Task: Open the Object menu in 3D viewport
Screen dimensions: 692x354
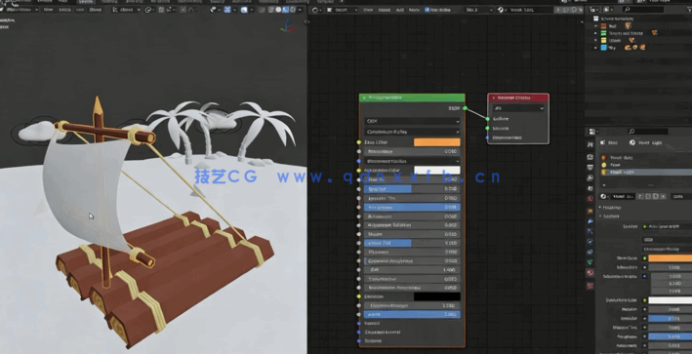Action: (x=96, y=10)
